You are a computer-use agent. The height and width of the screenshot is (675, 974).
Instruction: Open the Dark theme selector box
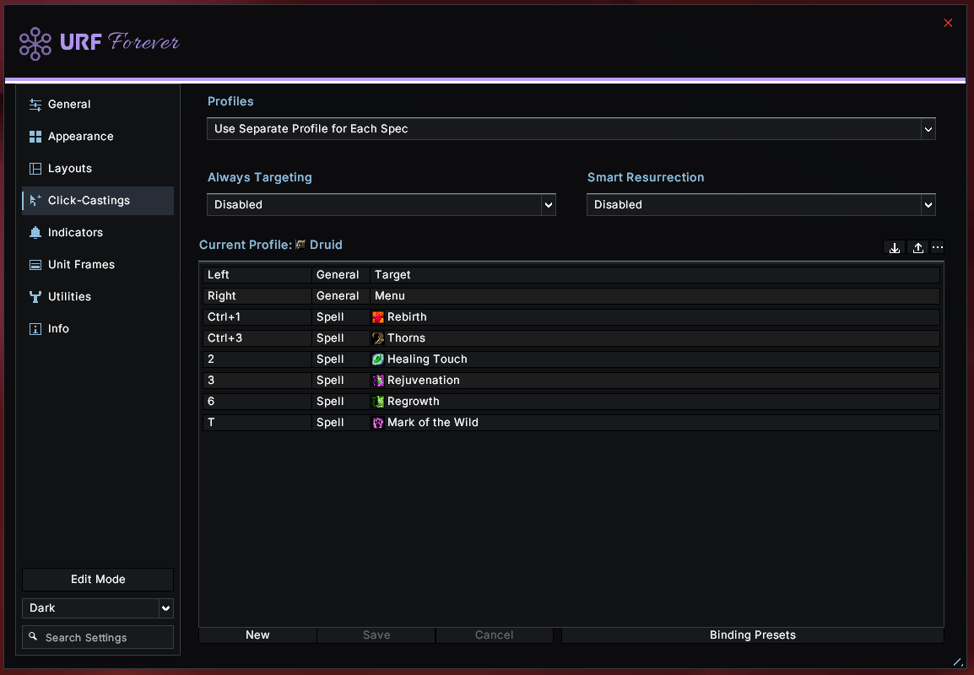[x=98, y=608]
